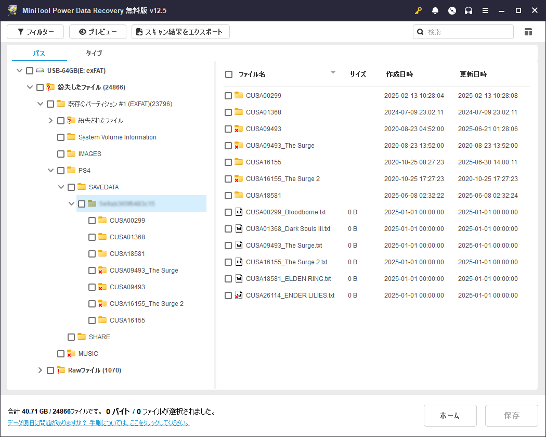This screenshot has width=546, height=437.
Task: Open the notifications bell icon
Action: click(435, 10)
